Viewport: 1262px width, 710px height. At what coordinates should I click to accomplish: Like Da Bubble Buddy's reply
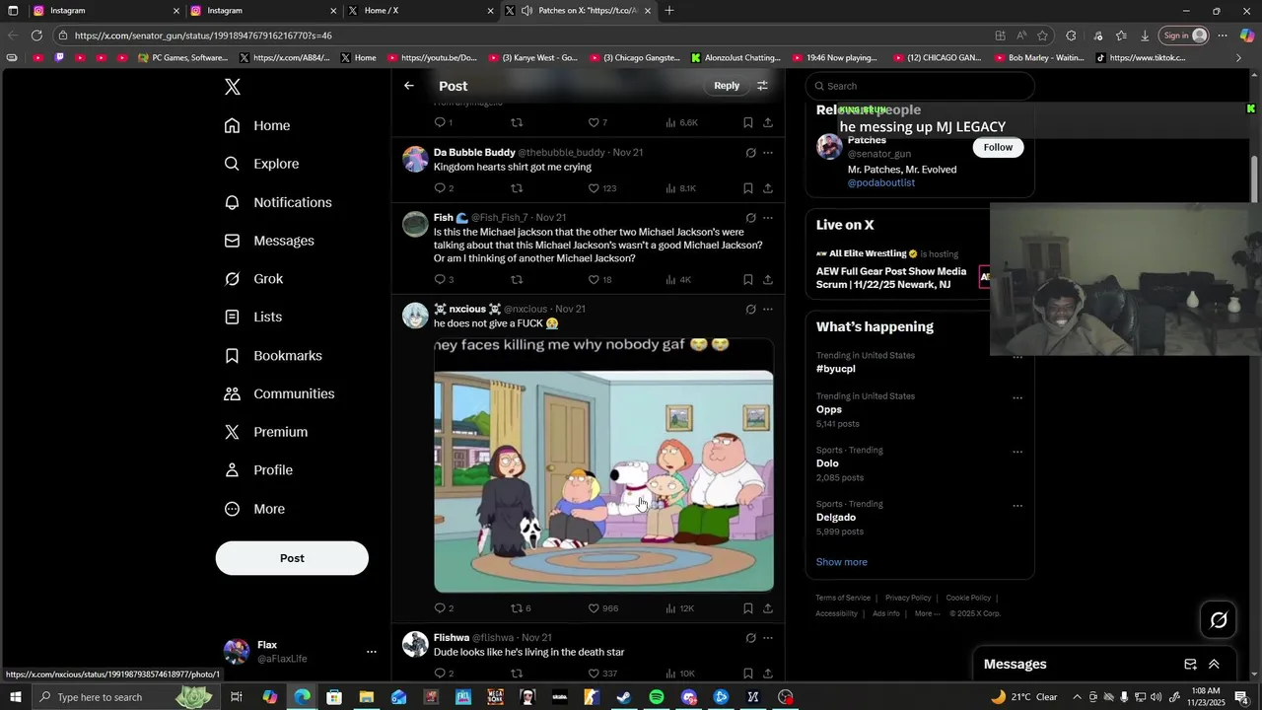tap(601, 188)
